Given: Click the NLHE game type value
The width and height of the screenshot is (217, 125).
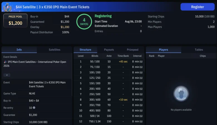Looking at the screenshot, I should pyautogui.click(x=32, y=94).
